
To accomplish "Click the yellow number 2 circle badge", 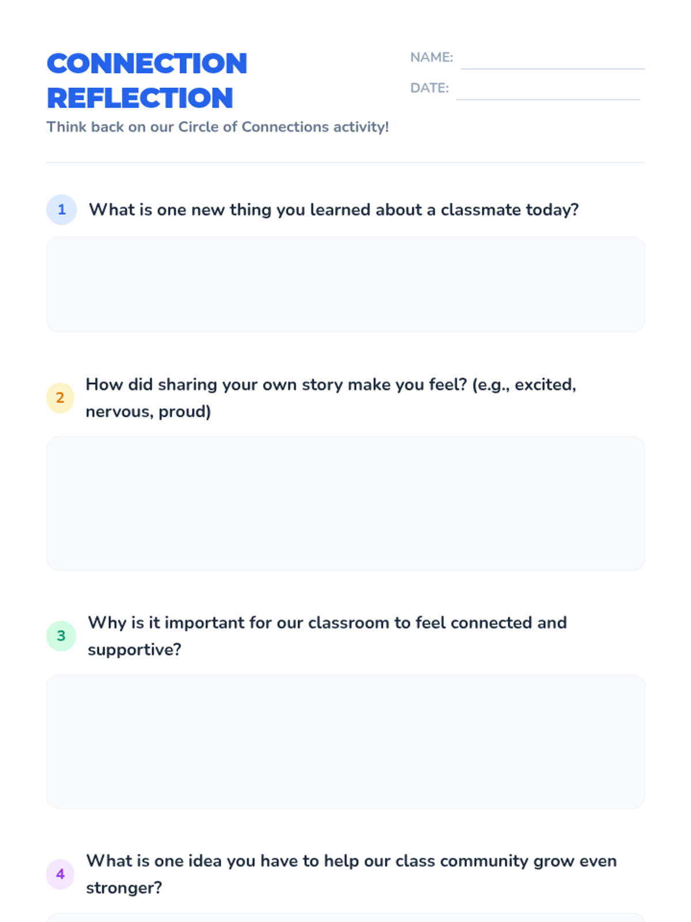I will pos(60,398).
